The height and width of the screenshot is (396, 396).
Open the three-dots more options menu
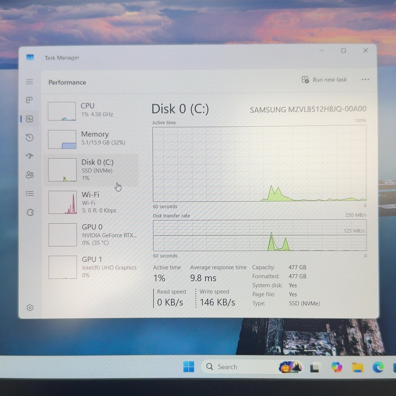(365, 80)
